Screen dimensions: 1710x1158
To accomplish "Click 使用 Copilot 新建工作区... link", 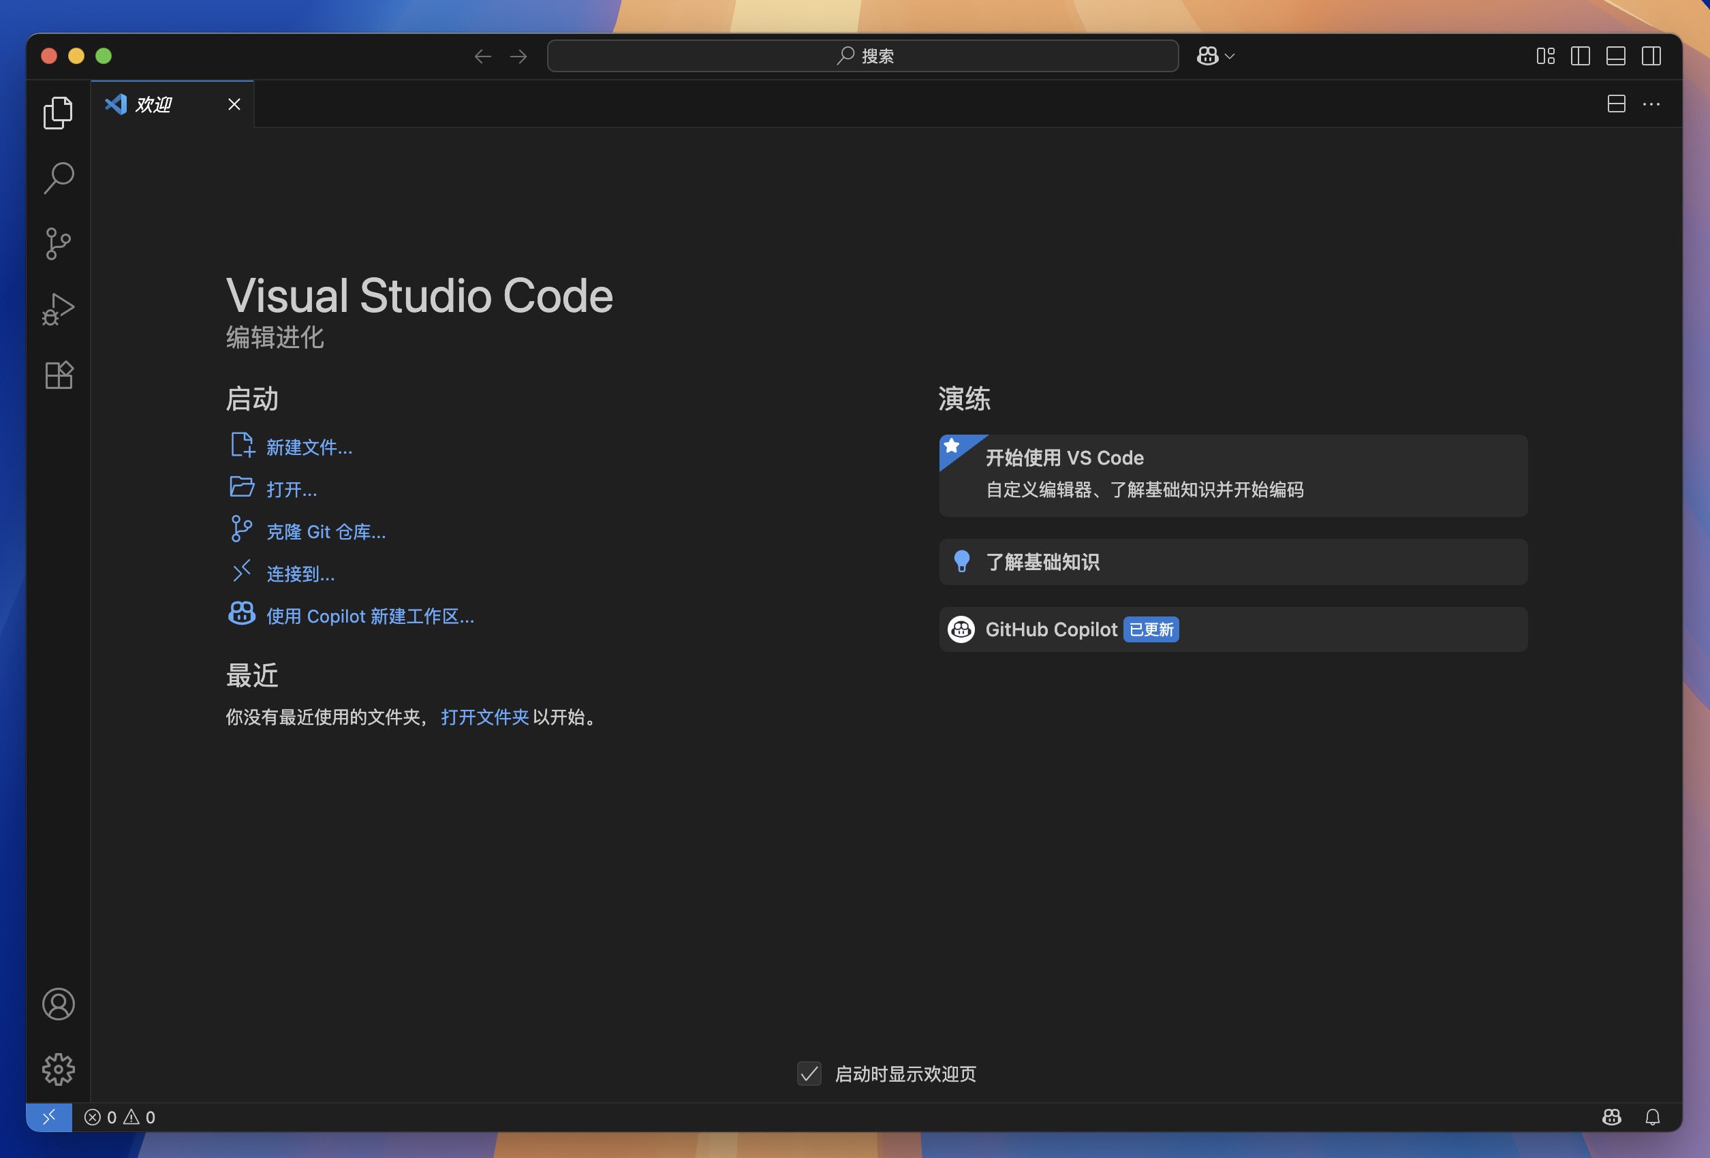I will click(x=370, y=616).
